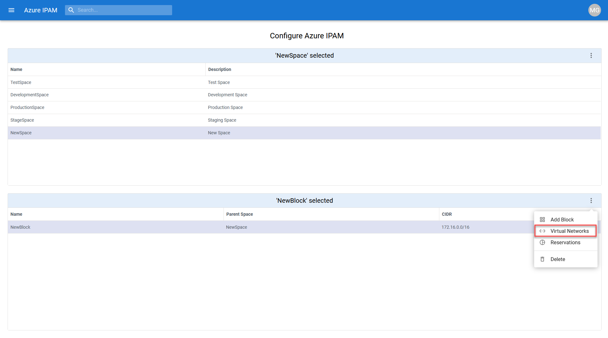Click the Blocks panel three-dot menu
Image resolution: width=608 pixels, height=338 pixels.
(591, 201)
